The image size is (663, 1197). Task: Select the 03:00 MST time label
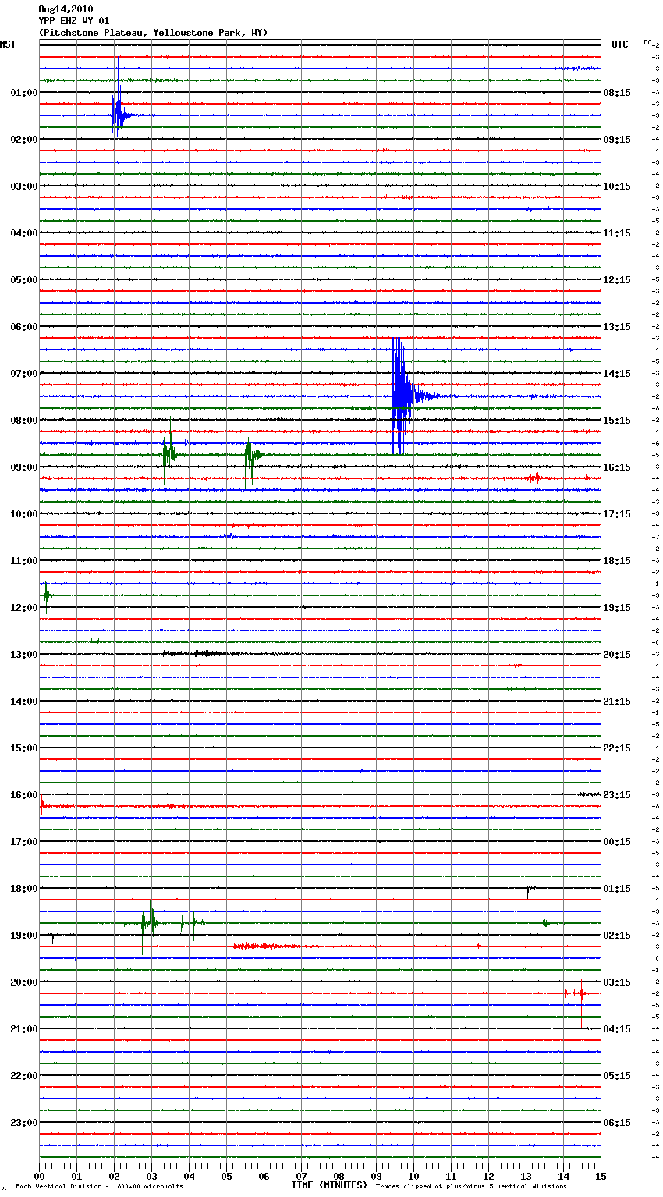24,186
